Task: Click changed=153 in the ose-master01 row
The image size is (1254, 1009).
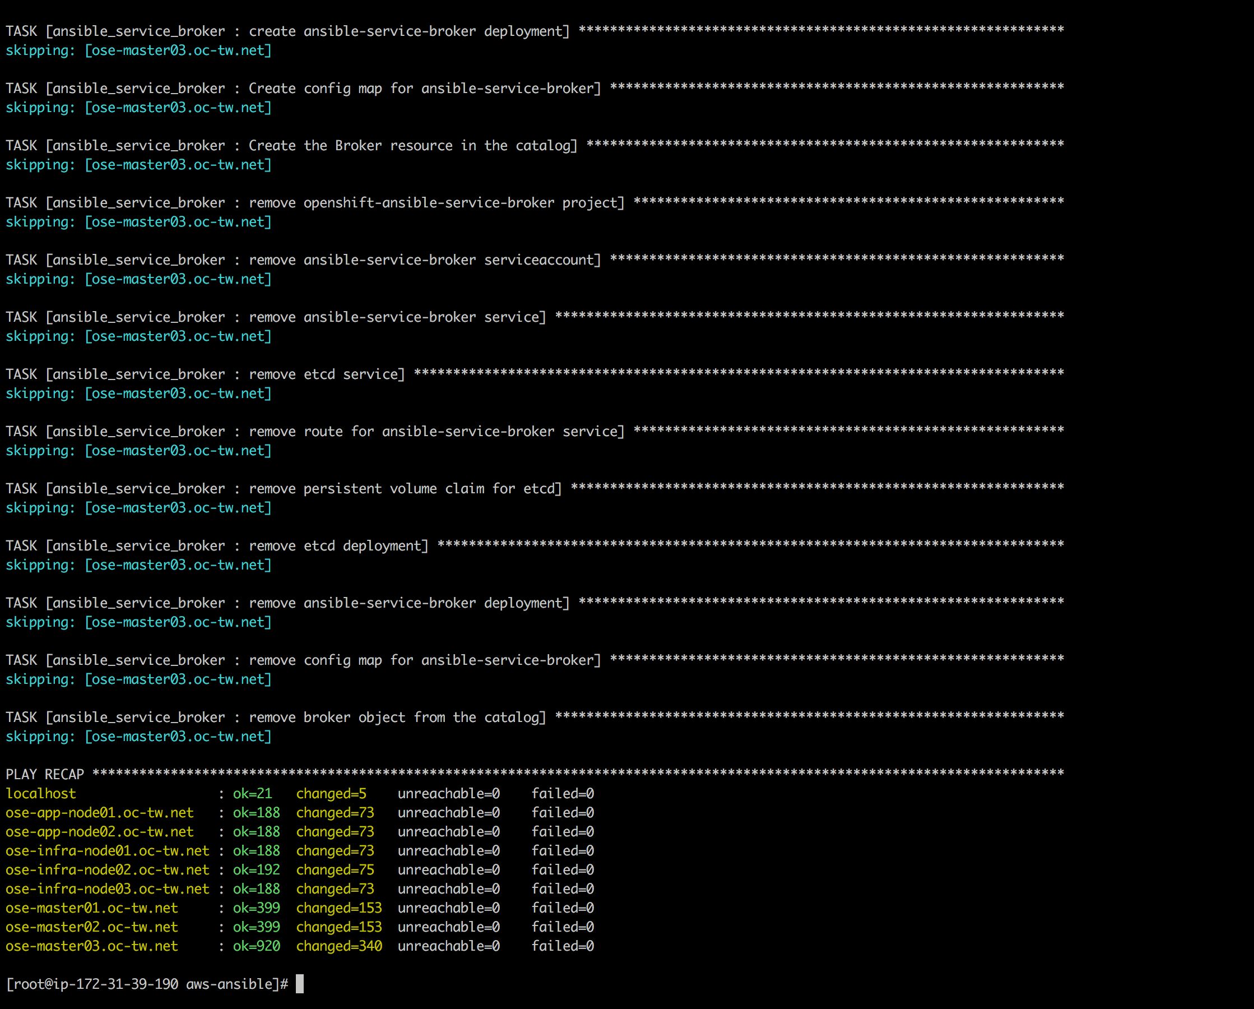Action: tap(339, 909)
